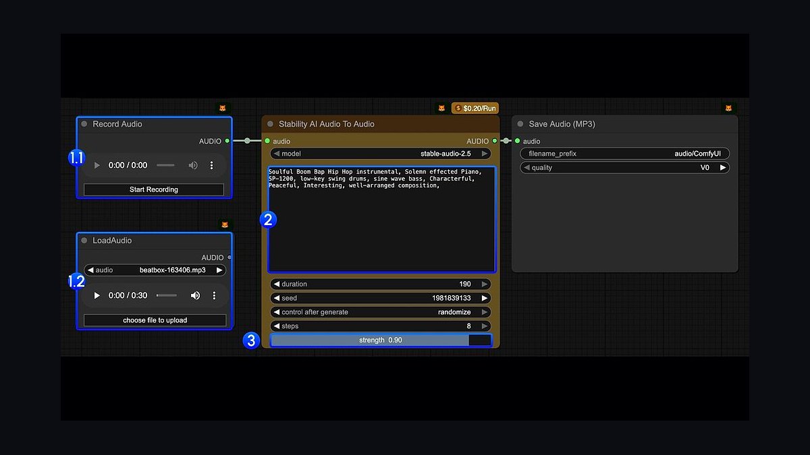The width and height of the screenshot is (810, 455).
Task: Click the filename_prefix field showing audio/ComfyUI
Action: [625, 154]
